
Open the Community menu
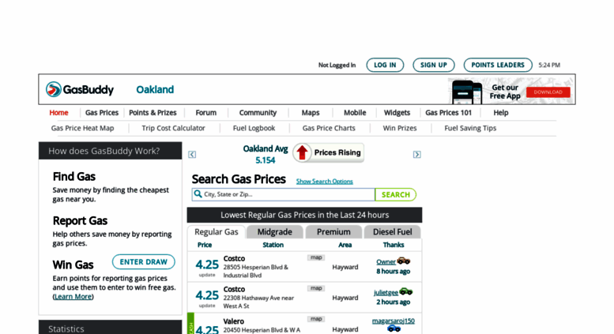coord(258,113)
